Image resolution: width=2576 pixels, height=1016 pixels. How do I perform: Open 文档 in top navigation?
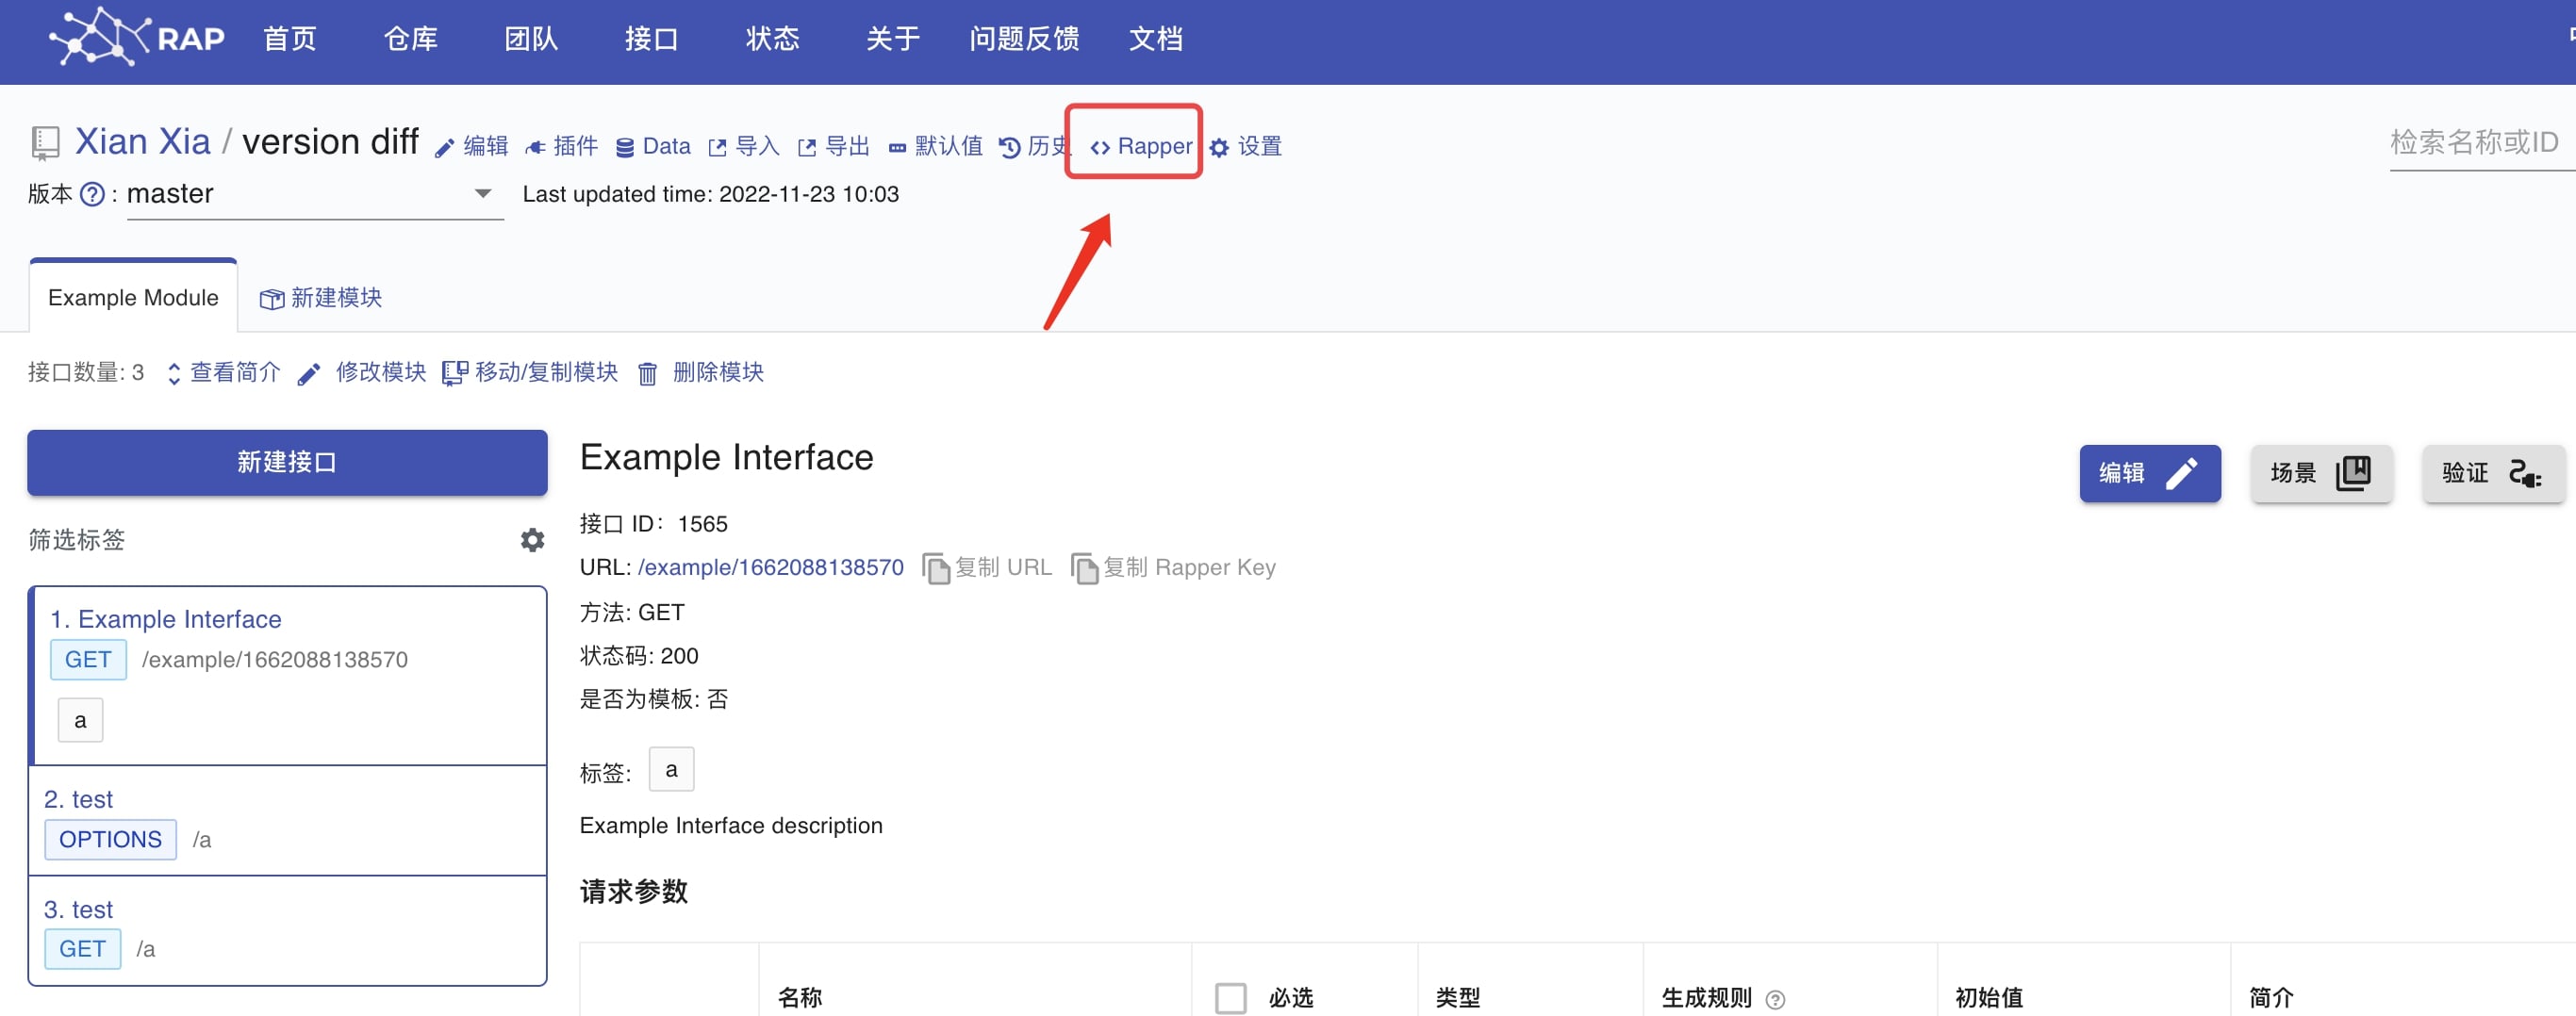click(x=1155, y=39)
